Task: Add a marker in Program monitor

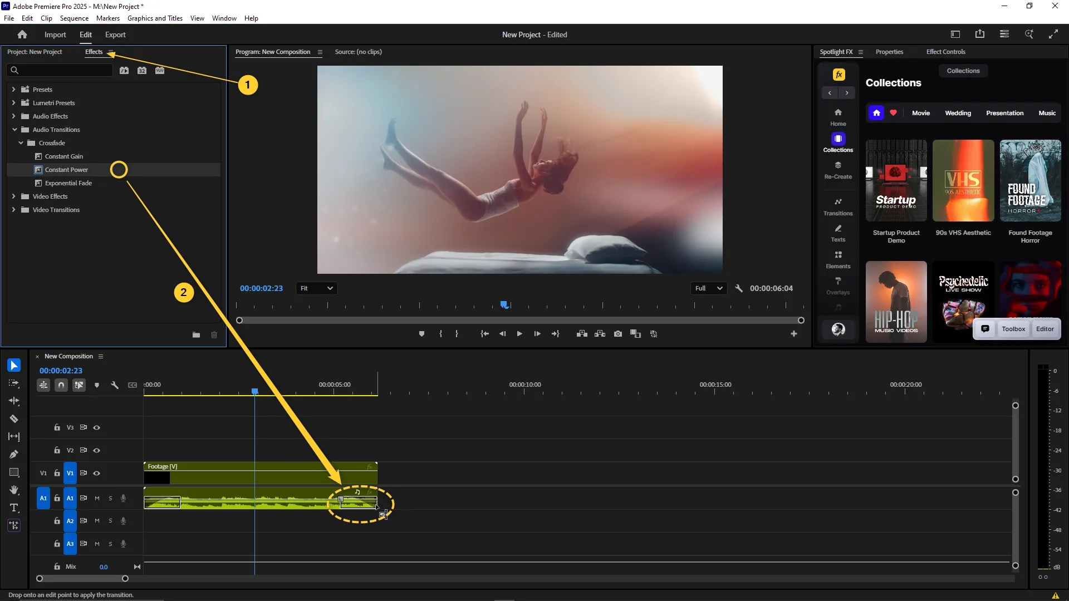Action: coord(421,334)
